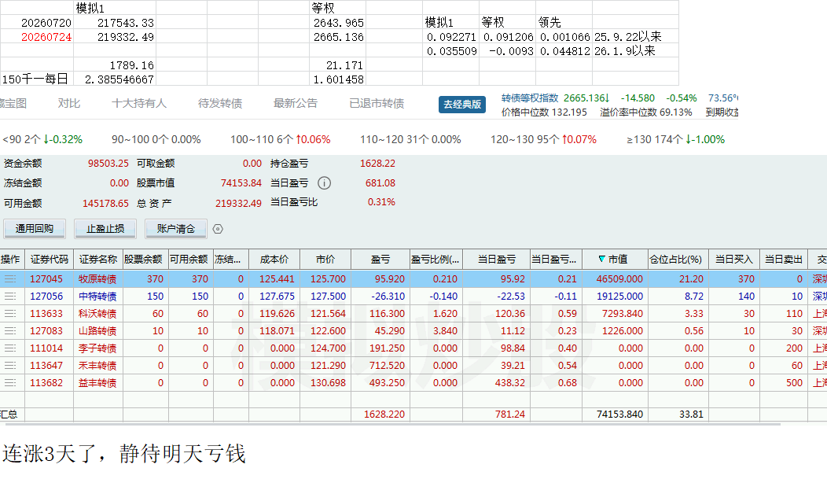The width and height of the screenshot is (827, 479).
Task: Open the settings gear next to 账户清仓
Action: (x=218, y=229)
